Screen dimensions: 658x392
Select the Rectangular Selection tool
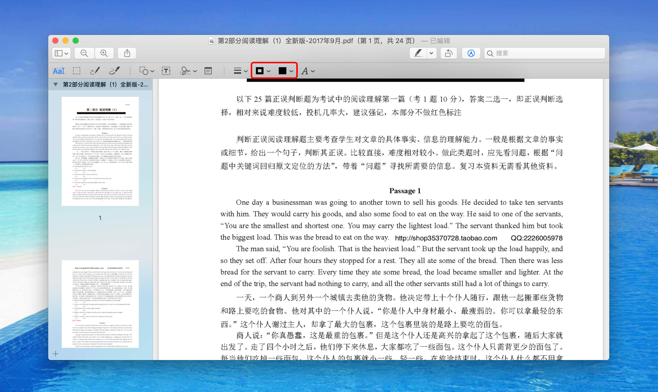click(x=77, y=71)
